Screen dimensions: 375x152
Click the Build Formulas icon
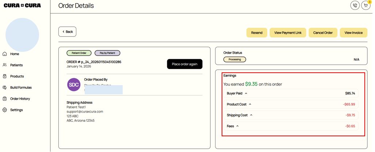pos(5,88)
